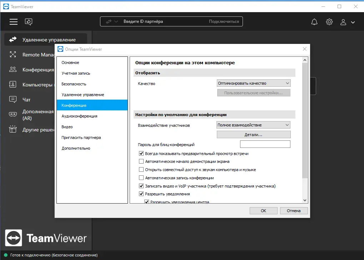Toggle Всегда показывать предварительный просмотр встречи
This screenshot has height=260, width=364.
point(141,154)
